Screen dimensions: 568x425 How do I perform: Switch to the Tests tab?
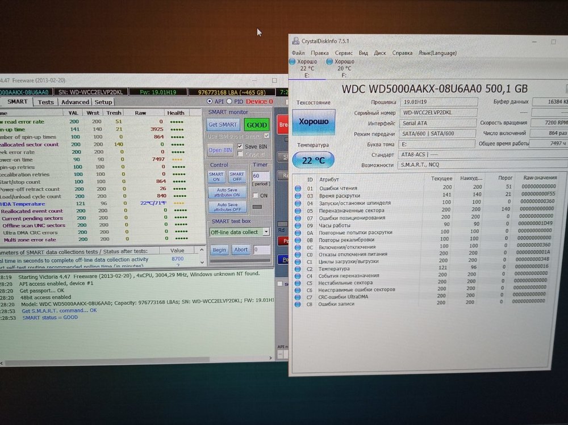pyautogui.click(x=45, y=102)
